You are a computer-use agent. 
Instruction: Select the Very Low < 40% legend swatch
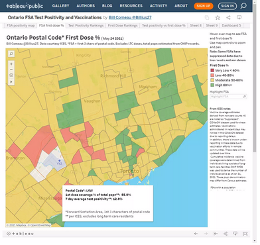[212, 70]
